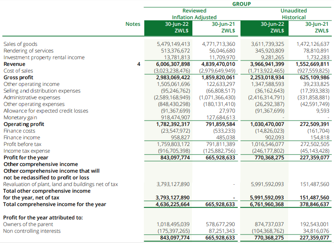Click the note number 4 beside Revenue
The height and width of the screenshot is (243, 334).
coord(138,64)
